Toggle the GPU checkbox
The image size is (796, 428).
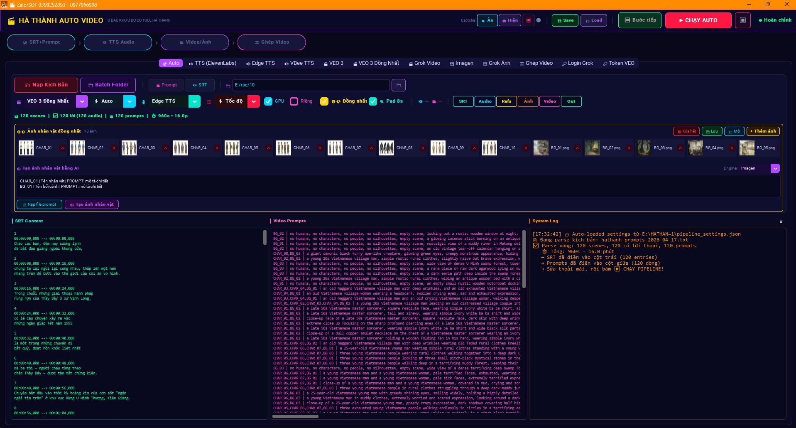(268, 101)
